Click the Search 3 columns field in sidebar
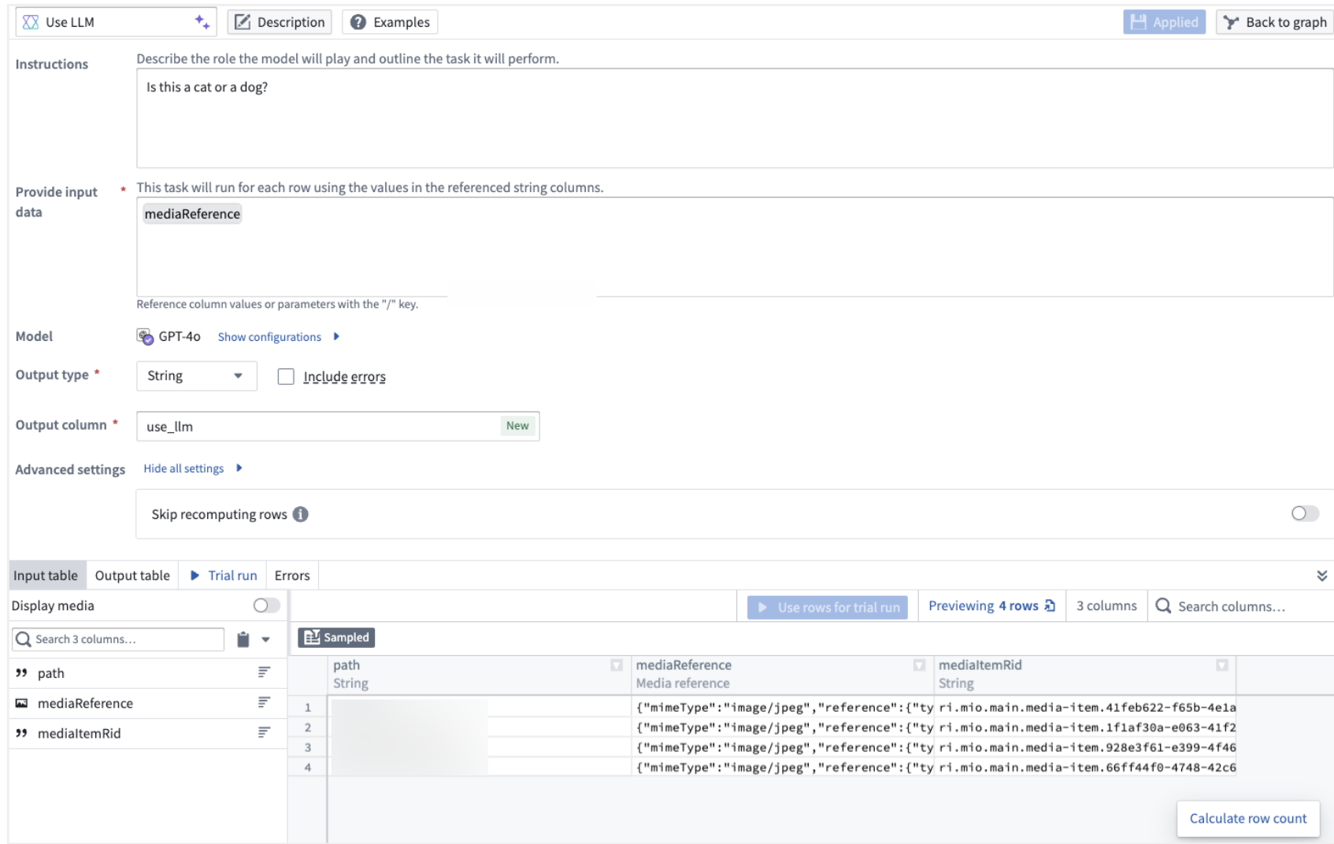Screen dimensions: 1334x844 tap(118, 639)
